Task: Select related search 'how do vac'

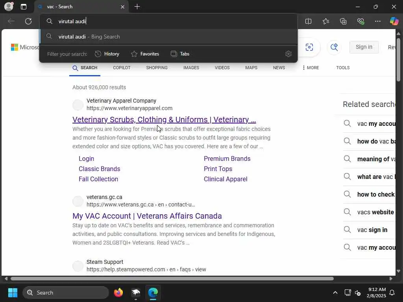Action: coord(369,142)
